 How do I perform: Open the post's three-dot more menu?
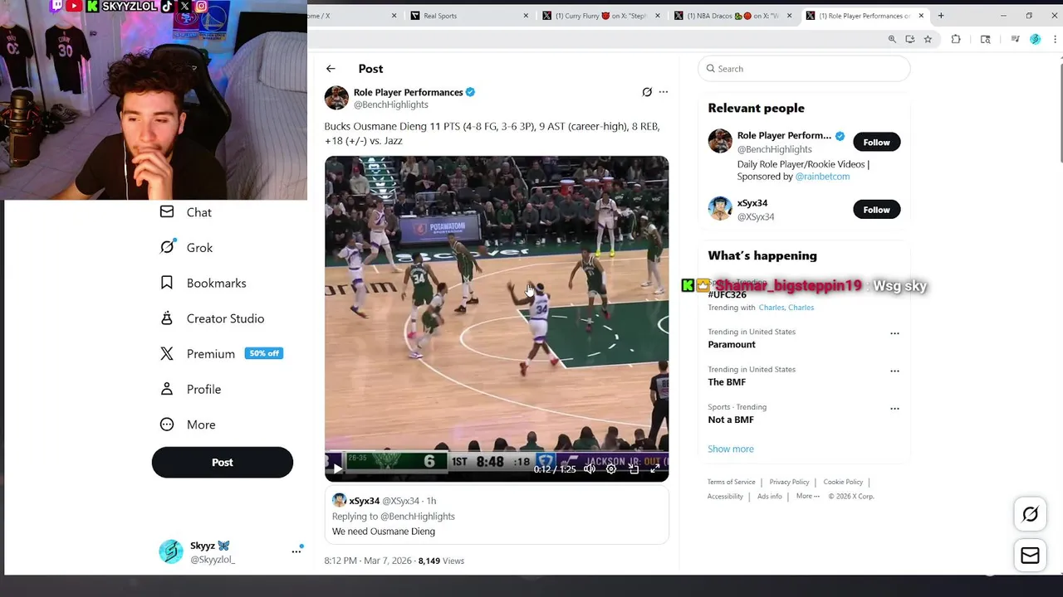pyautogui.click(x=664, y=92)
